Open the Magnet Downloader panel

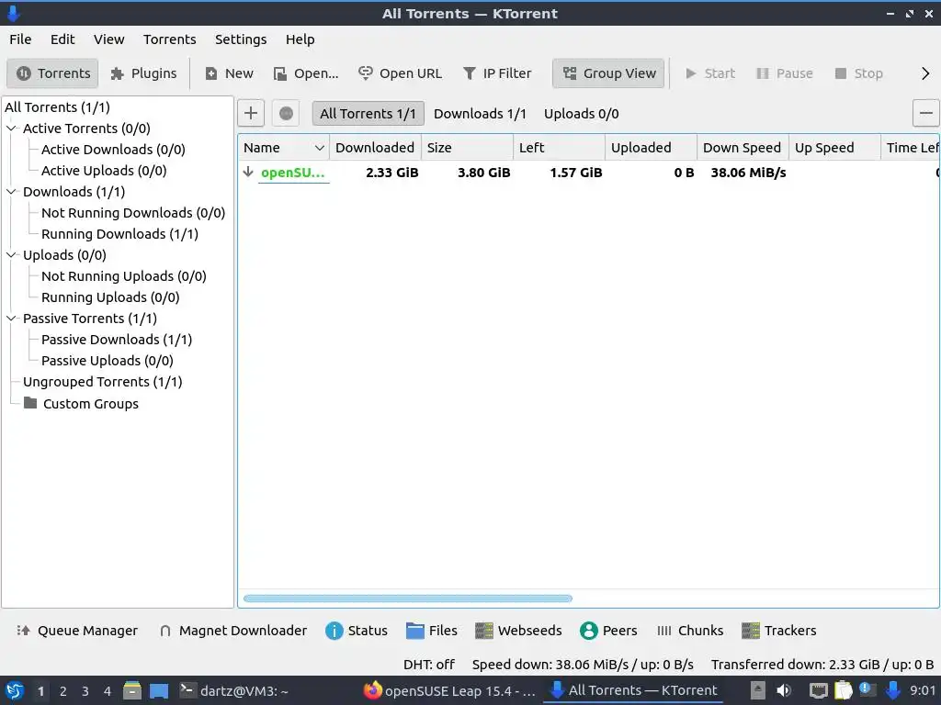pyautogui.click(x=232, y=631)
